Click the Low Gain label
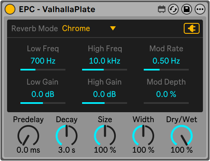This screenshot has width=210, height=161. pos(42,82)
